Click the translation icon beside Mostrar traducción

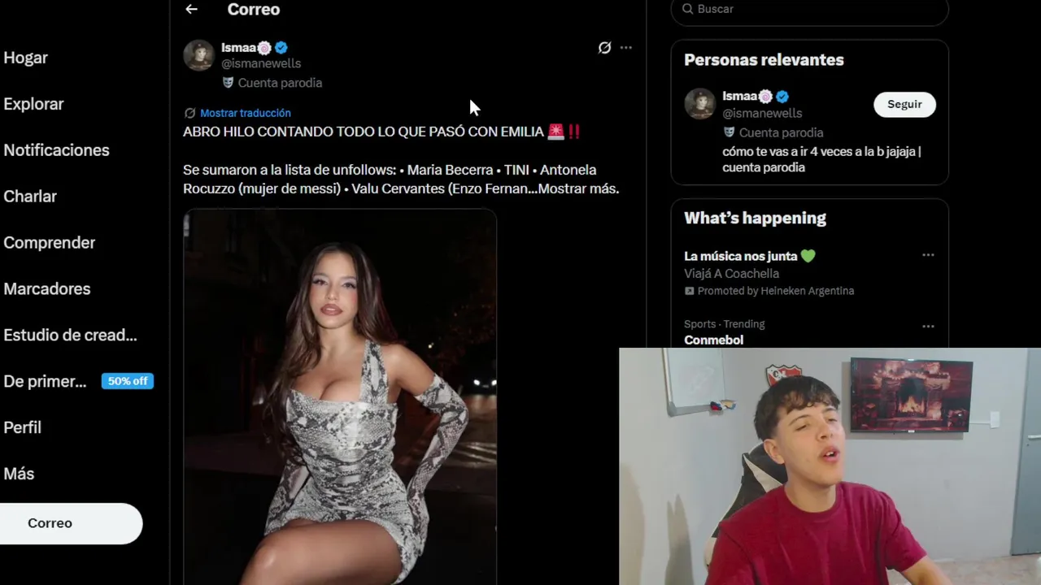click(189, 113)
